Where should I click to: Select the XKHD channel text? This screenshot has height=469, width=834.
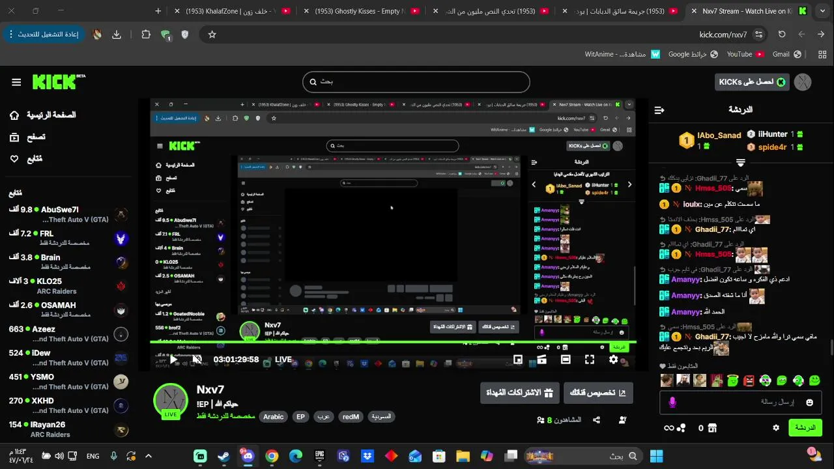point(42,401)
